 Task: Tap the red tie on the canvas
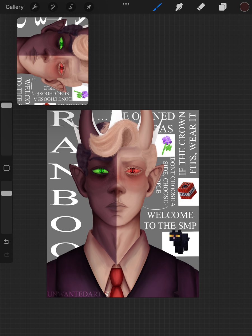[116, 282]
